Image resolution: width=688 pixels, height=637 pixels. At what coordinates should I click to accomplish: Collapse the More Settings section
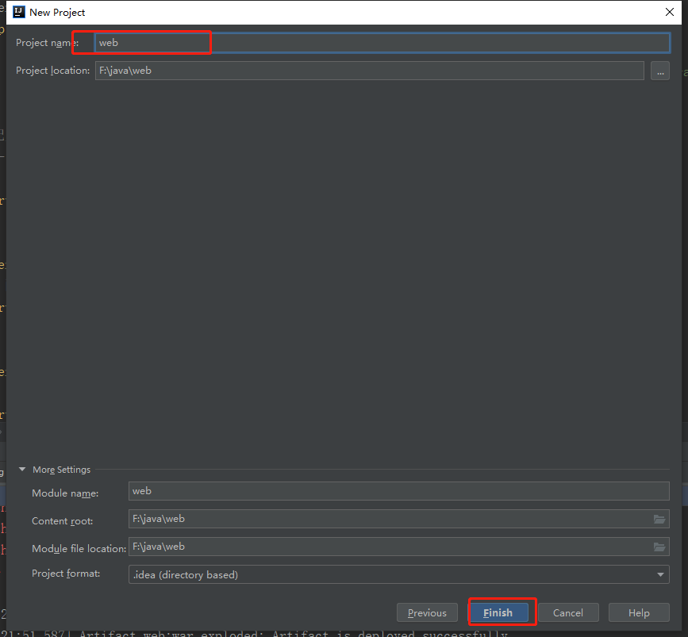[23, 470]
